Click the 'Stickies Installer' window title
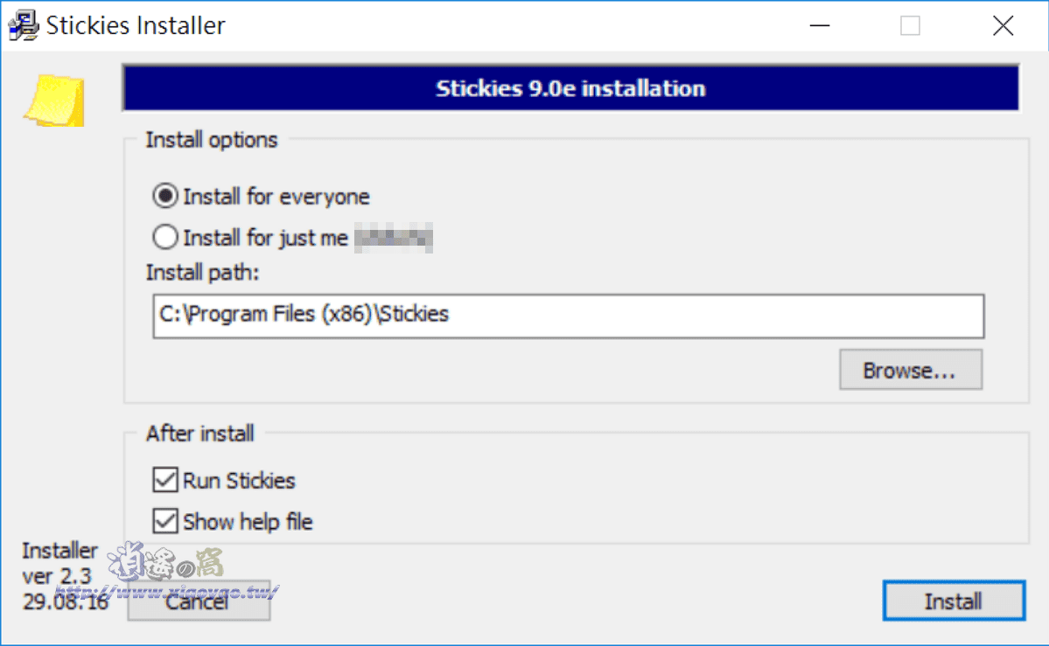 pyautogui.click(x=137, y=24)
